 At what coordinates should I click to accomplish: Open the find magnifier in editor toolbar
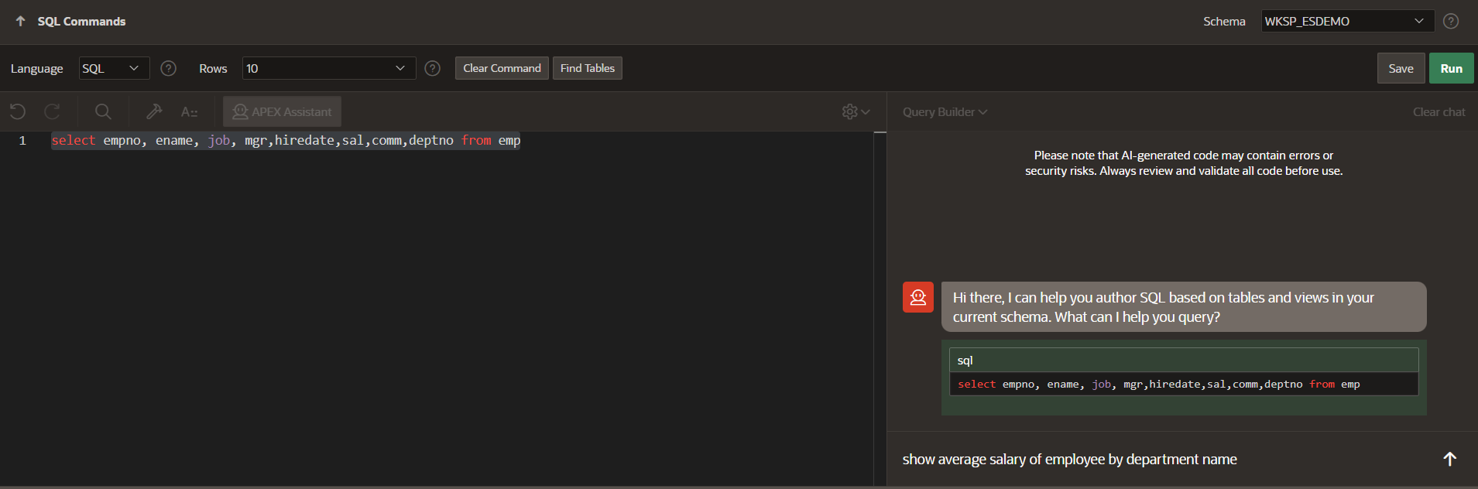pos(103,111)
